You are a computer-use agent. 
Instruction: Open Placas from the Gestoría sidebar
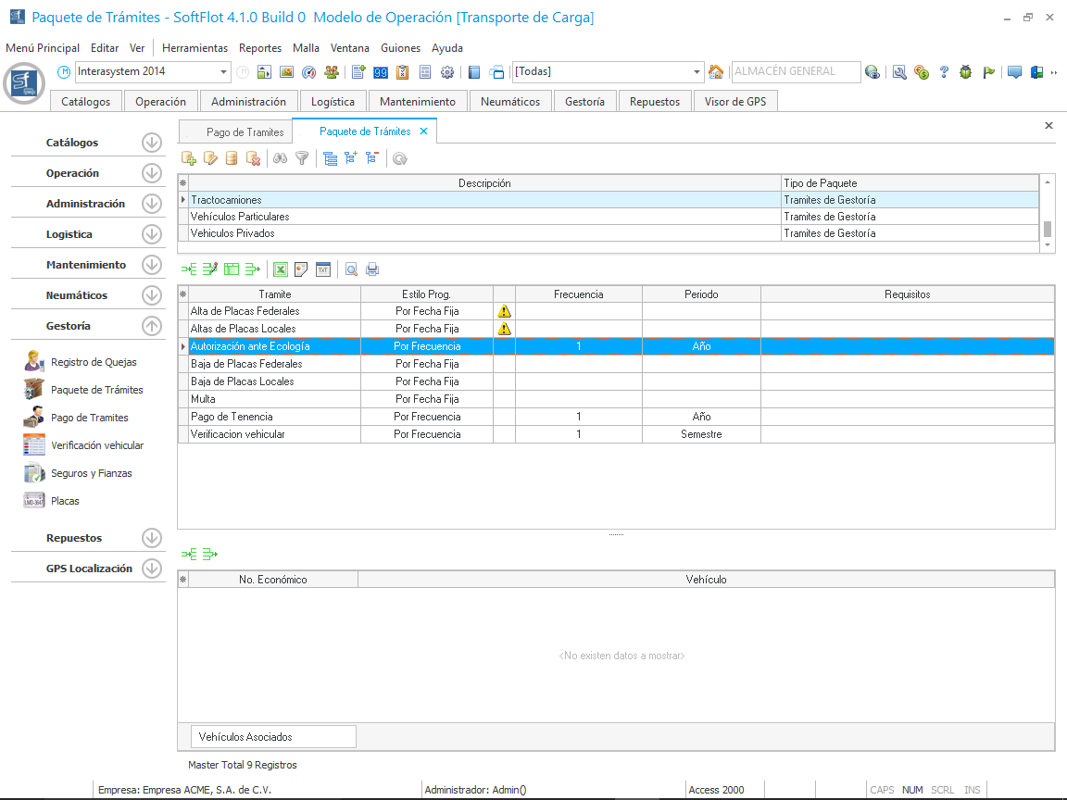(65, 501)
